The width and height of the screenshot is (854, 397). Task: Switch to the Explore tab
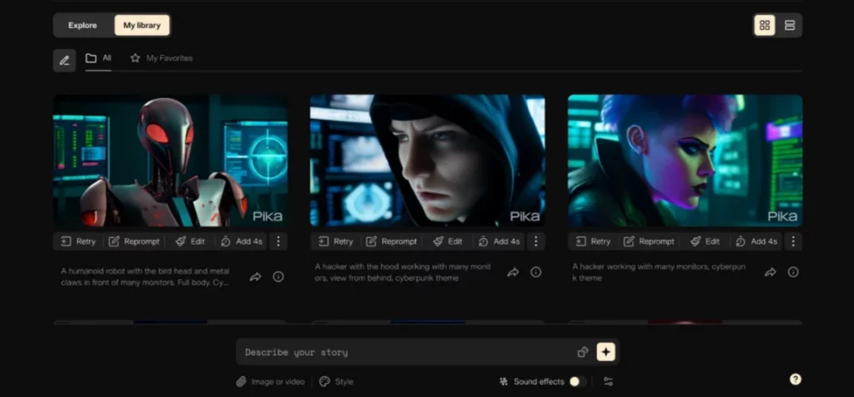pos(83,26)
